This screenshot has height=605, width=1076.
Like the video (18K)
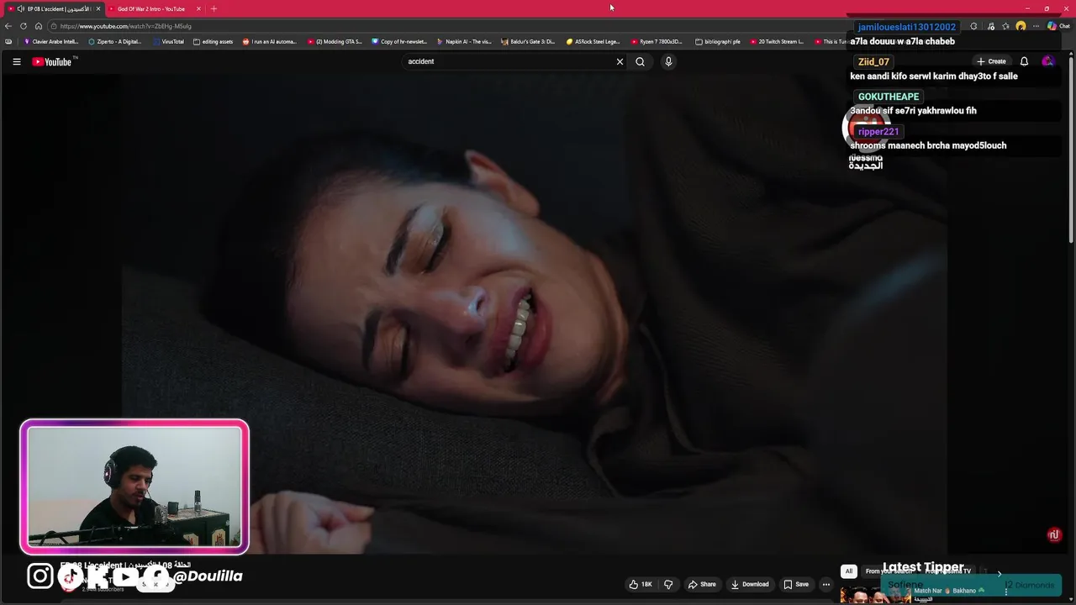click(x=641, y=584)
